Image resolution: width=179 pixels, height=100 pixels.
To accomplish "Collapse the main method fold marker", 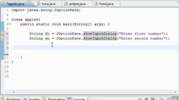I will click(x=10, y=24).
